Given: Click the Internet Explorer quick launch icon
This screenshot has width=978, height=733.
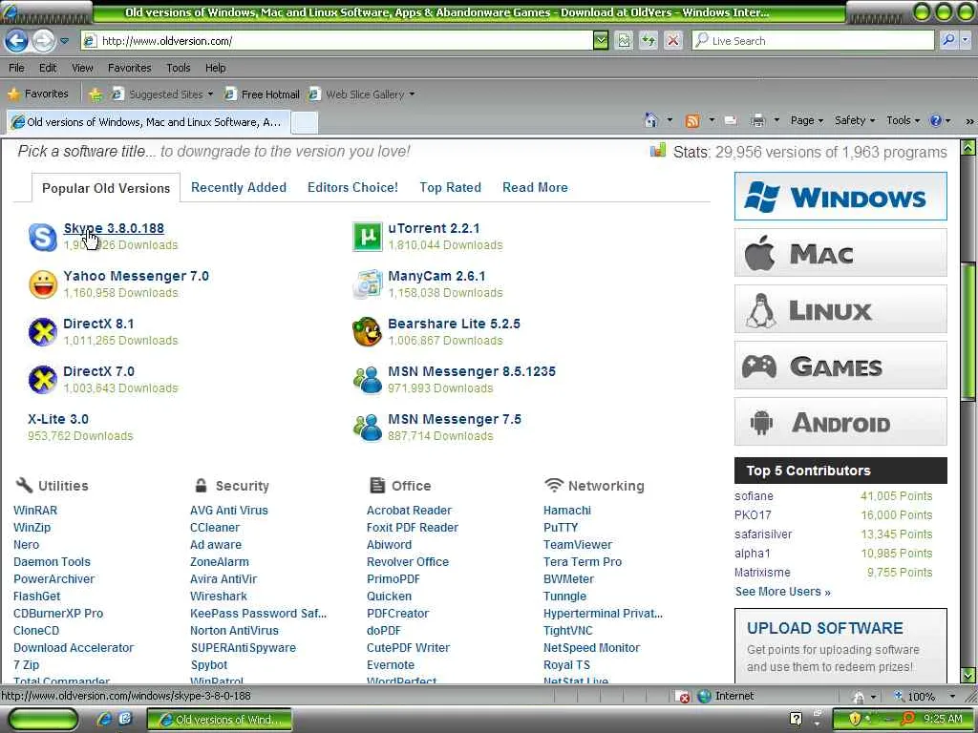Looking at the screenshot, I should 104,719.
